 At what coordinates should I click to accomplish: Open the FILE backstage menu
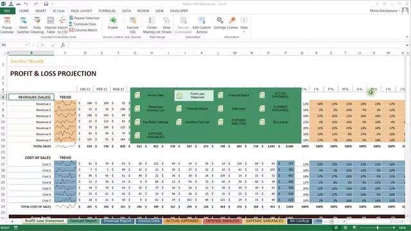coord(7,11)
